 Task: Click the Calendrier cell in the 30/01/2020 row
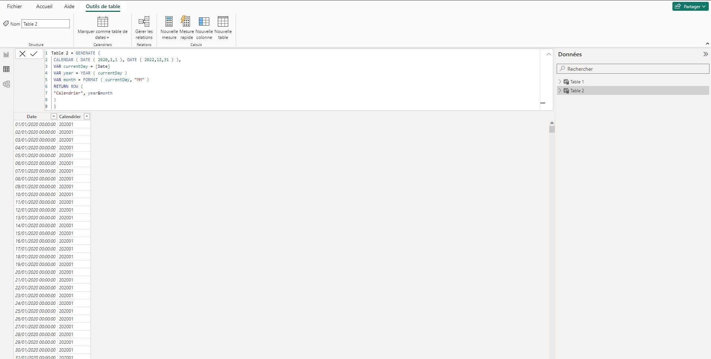pos(74,350)
